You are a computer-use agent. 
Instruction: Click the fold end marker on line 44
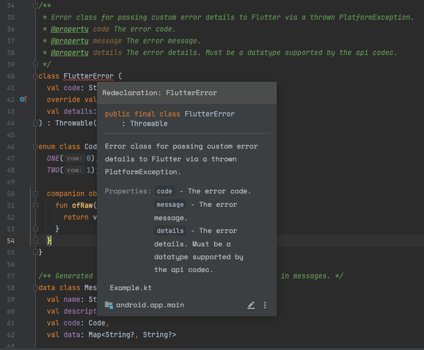35,123
